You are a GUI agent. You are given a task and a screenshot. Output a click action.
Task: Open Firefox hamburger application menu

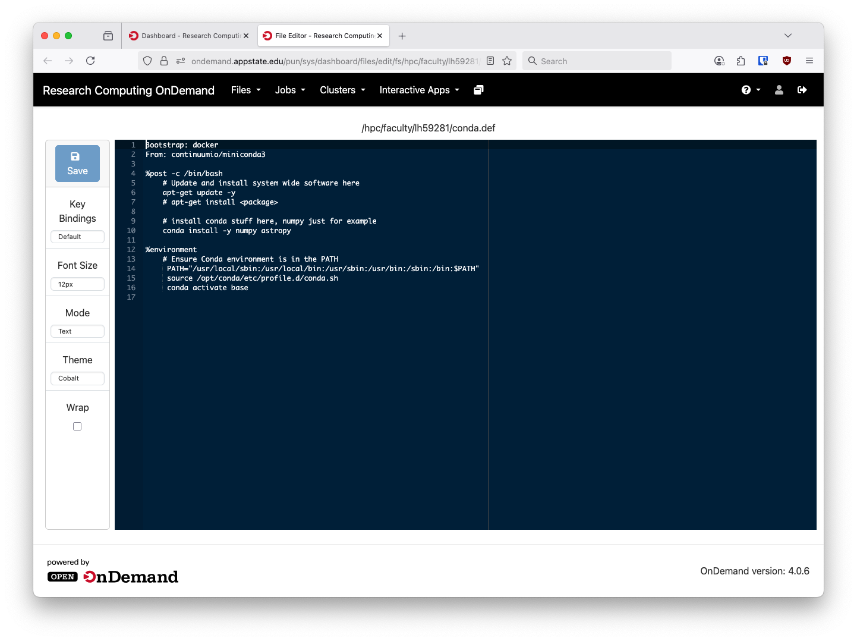[x=809, y=61]
